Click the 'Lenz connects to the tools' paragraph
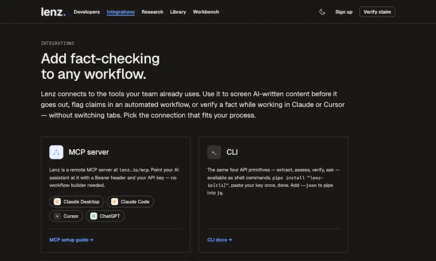Image resolution: width=436 pixels, height=261 pixels. tap(193, 104)
